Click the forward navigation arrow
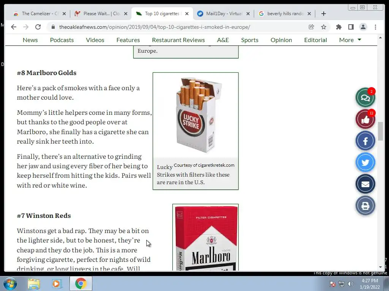Screen dimensions: 389x291 click(26, 27)
